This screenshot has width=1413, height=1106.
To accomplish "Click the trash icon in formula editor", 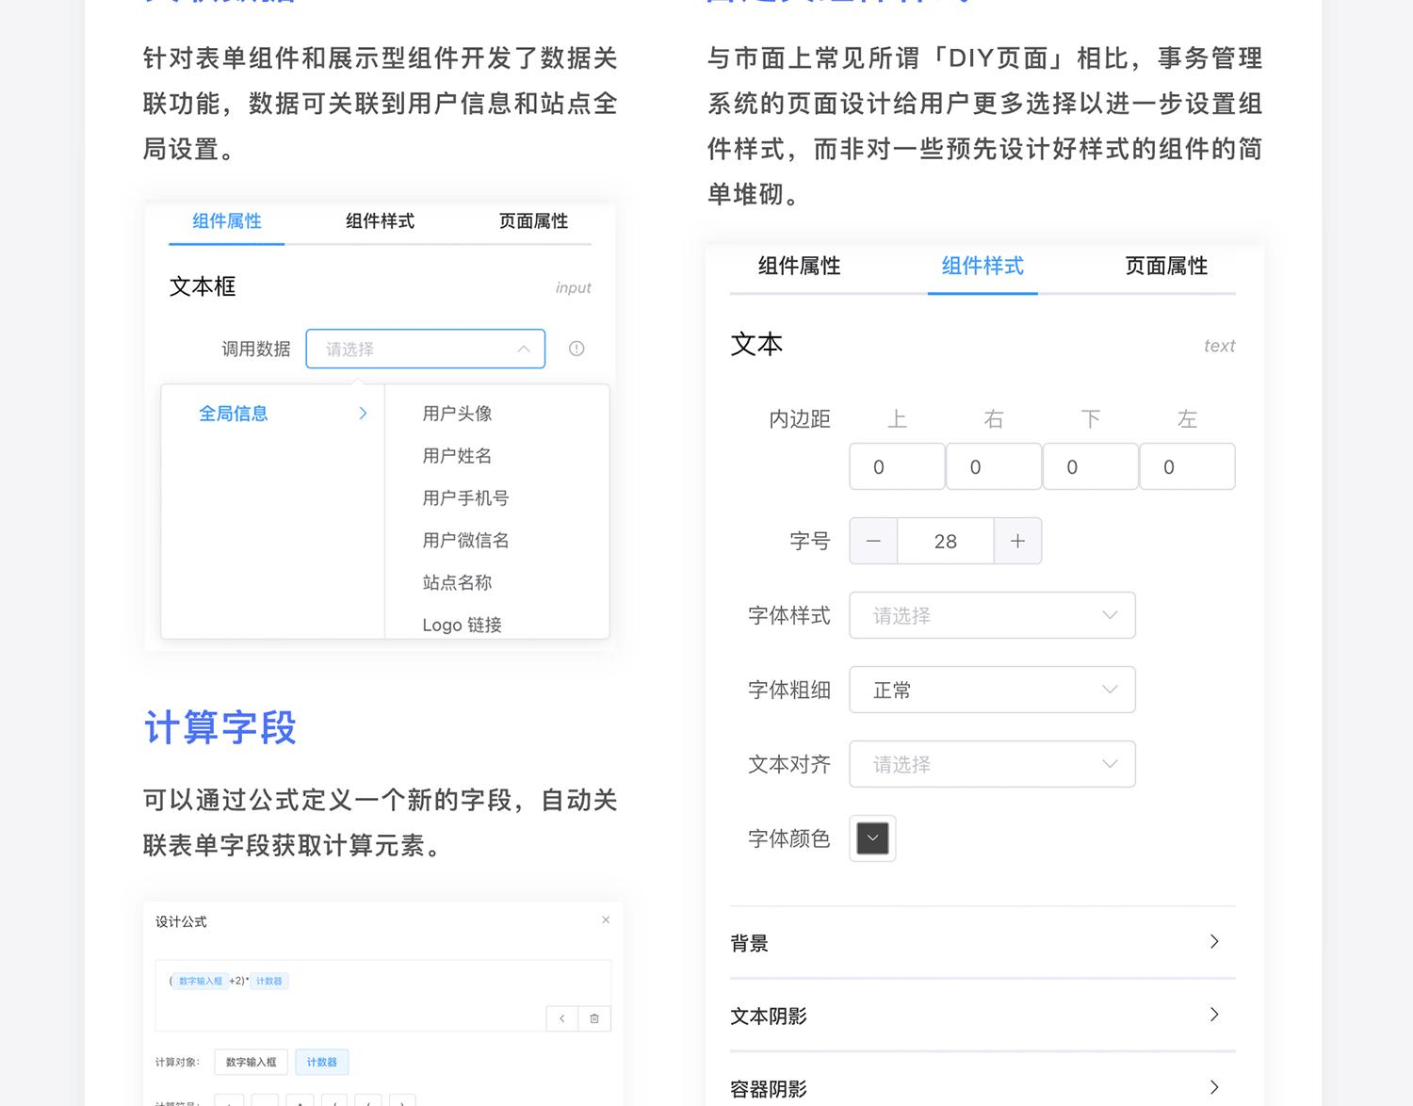I will [594, 1018].
